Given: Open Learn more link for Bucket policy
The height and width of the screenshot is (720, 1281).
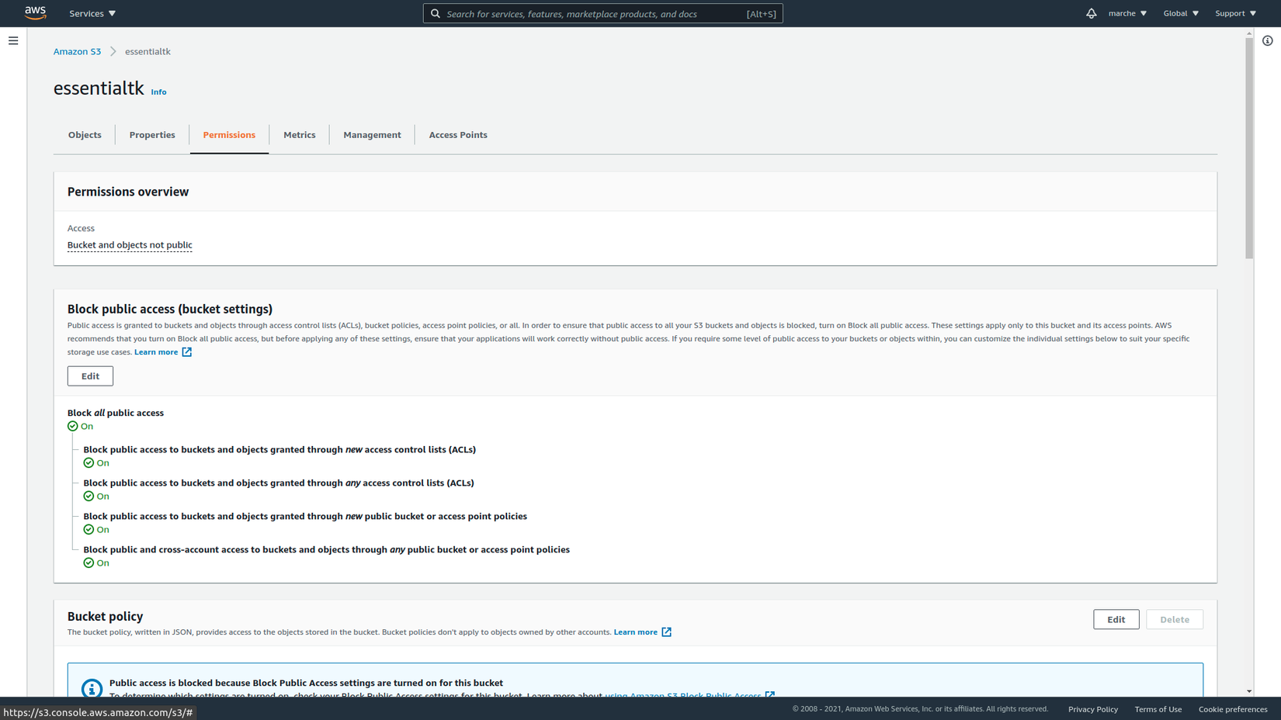Looking at the screenshot, I should coord(636,632).
